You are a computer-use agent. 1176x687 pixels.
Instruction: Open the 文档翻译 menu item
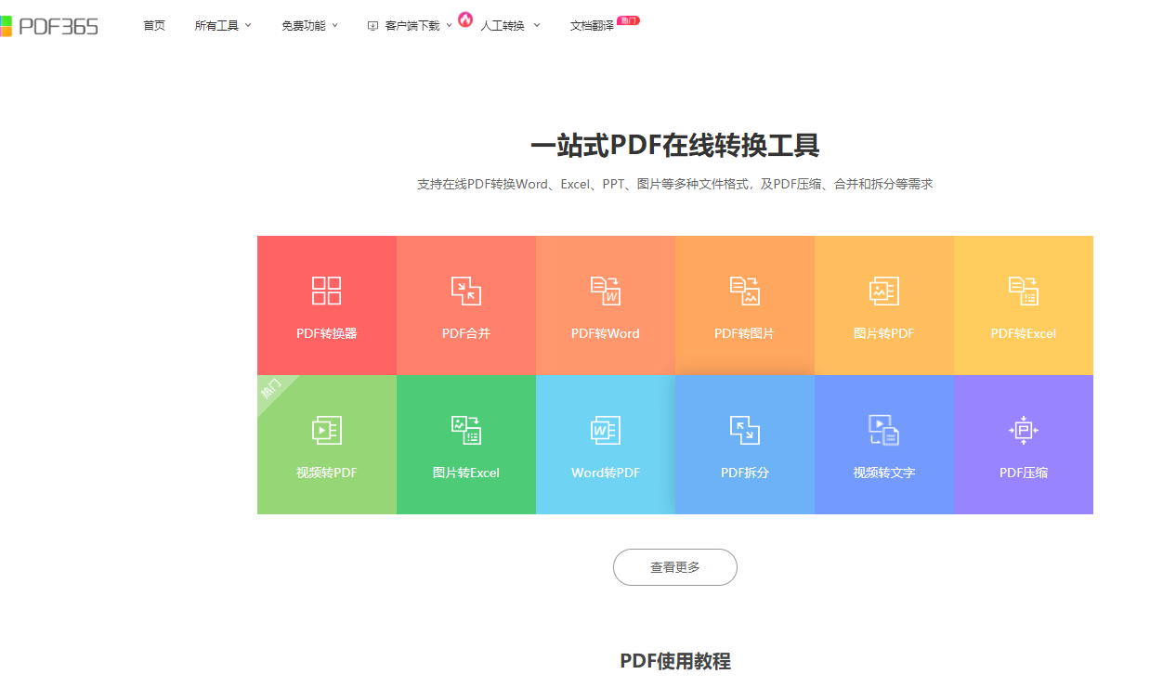[593, 26]
